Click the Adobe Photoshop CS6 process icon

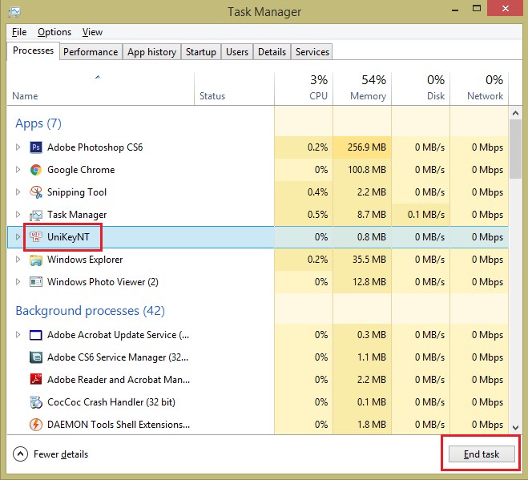tap(36, 147)
